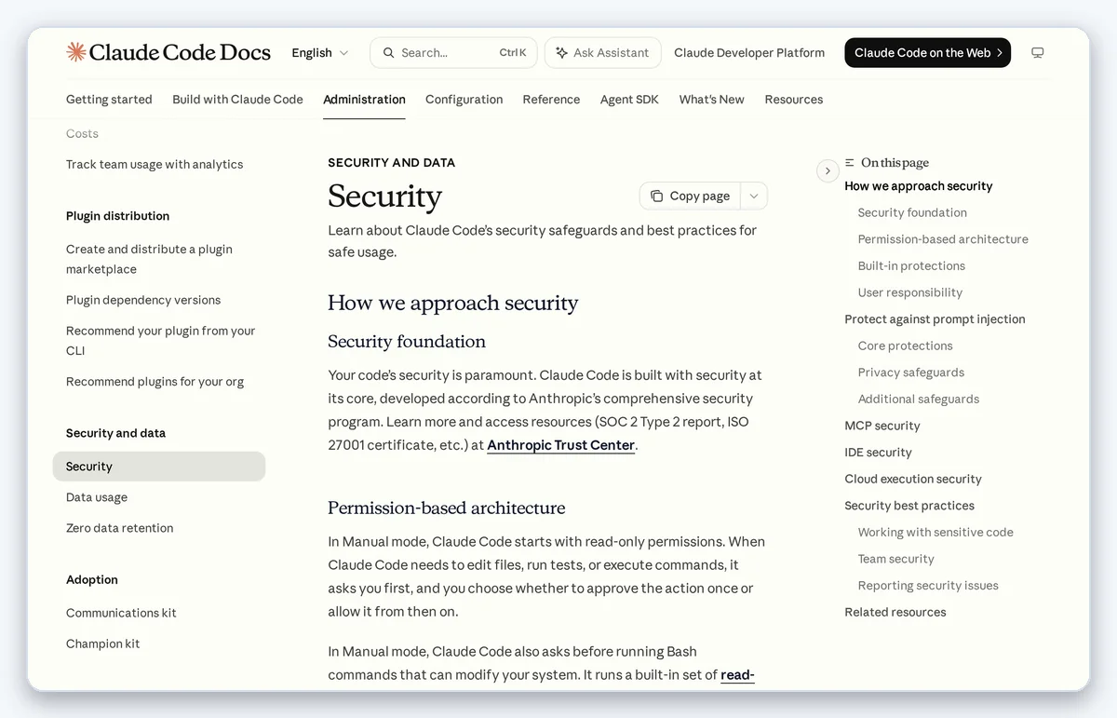Jump to Security foundation section
Image resolution: width=1117 pixels, height=718 pixels.
(x=912, y=213)
